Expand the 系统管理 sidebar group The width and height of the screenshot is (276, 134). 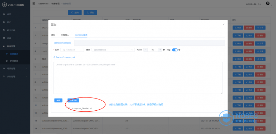coord(15,77)
